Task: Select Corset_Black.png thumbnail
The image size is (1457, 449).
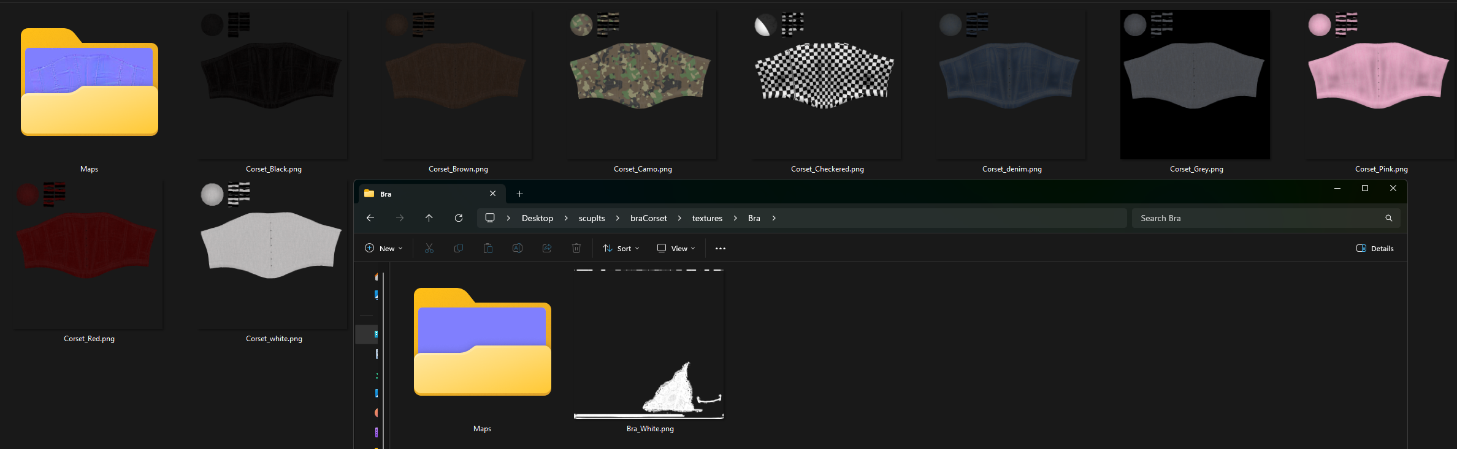Action: tap(272, 85)
